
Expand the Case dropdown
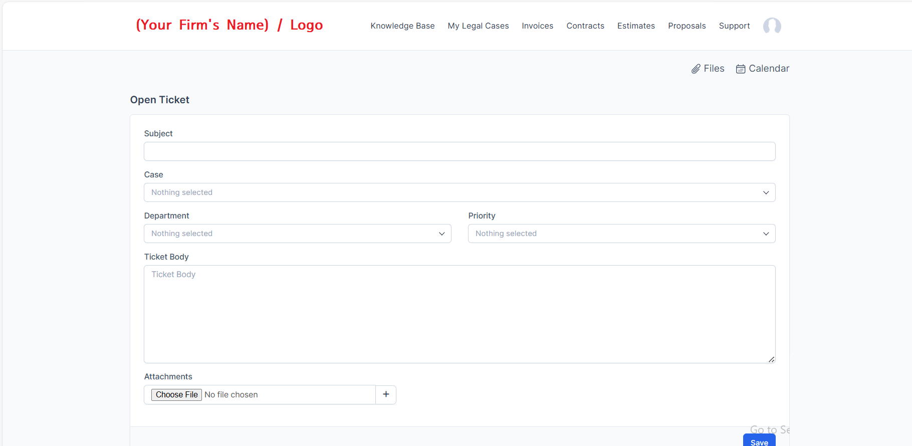click(x=459, y=192)
